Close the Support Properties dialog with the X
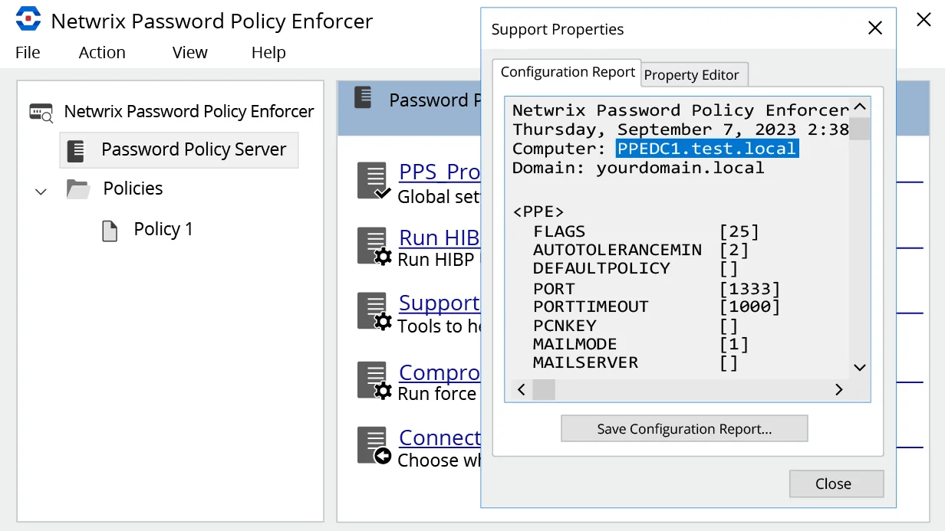The height and width of the screenshot is (531, 945). (x=874, y=29)
